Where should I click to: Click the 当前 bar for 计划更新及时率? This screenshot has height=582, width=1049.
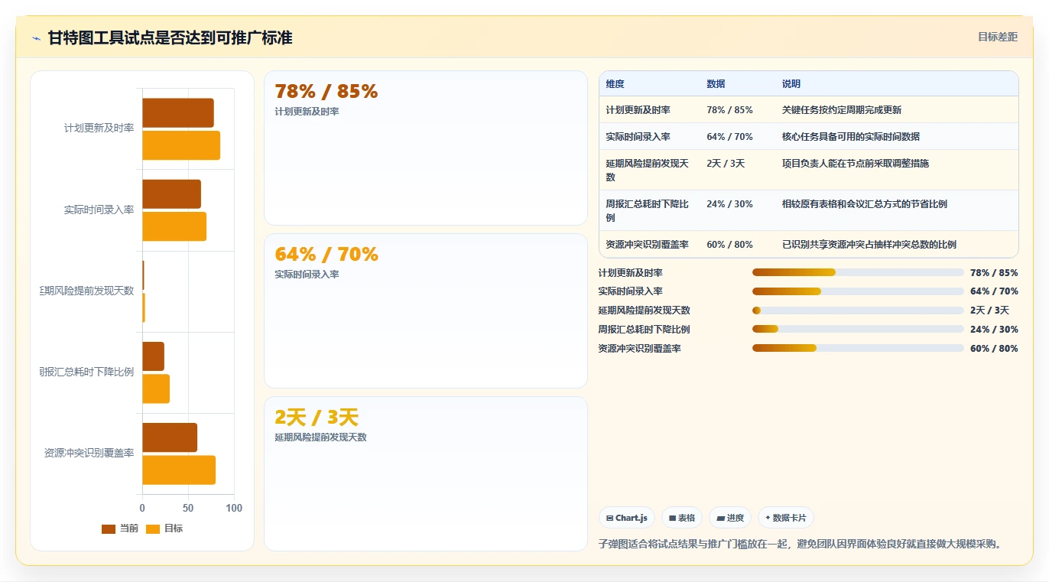click(178, 113)
